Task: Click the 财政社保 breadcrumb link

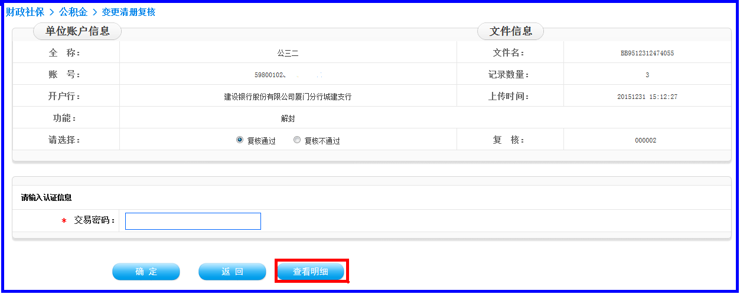Action: tap(25, 12)
